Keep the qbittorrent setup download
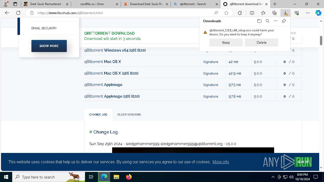Viewport: 324px width, 182px height. tap(226, 42)
